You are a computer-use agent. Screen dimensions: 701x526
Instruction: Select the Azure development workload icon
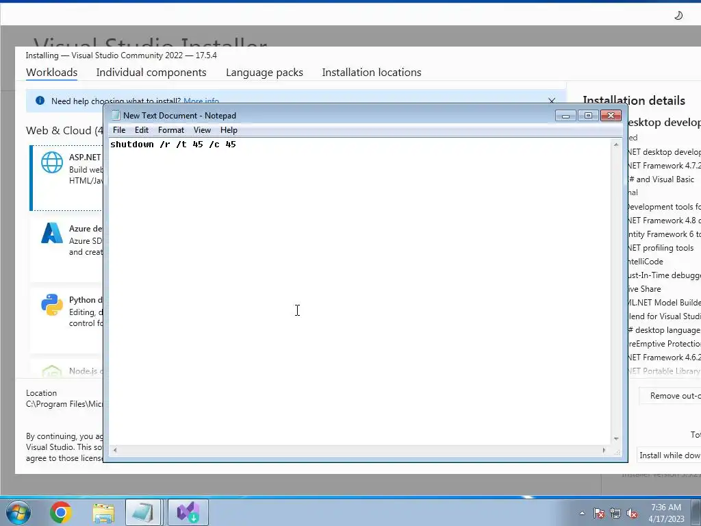[52, 233]
